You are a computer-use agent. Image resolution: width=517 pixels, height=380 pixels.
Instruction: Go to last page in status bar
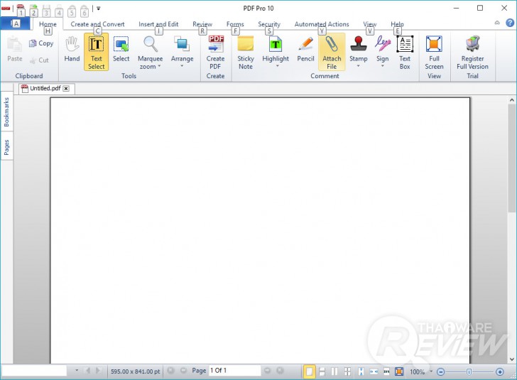click(x=280, y=371)
